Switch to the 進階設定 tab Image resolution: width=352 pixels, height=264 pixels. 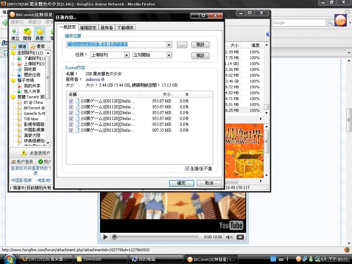coord(88,27)
